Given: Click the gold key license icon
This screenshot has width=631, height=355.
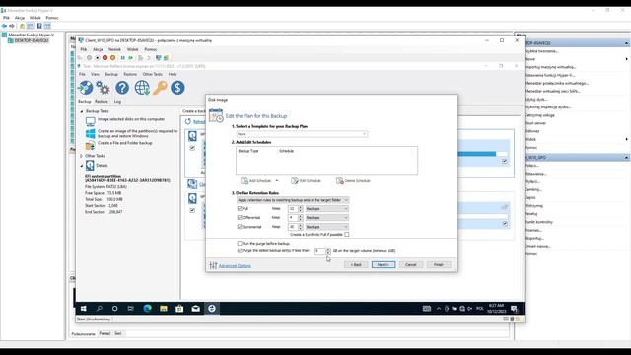Looking at the screenshot, I should (160, 88).
